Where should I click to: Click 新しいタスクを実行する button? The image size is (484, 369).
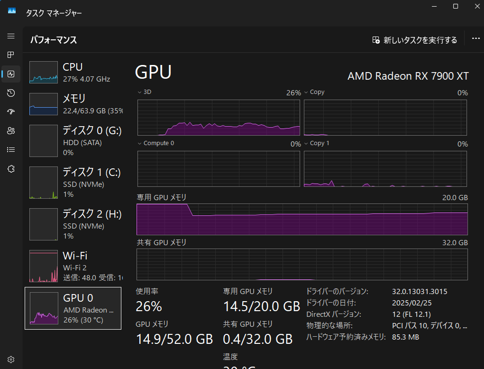(415, 40)
